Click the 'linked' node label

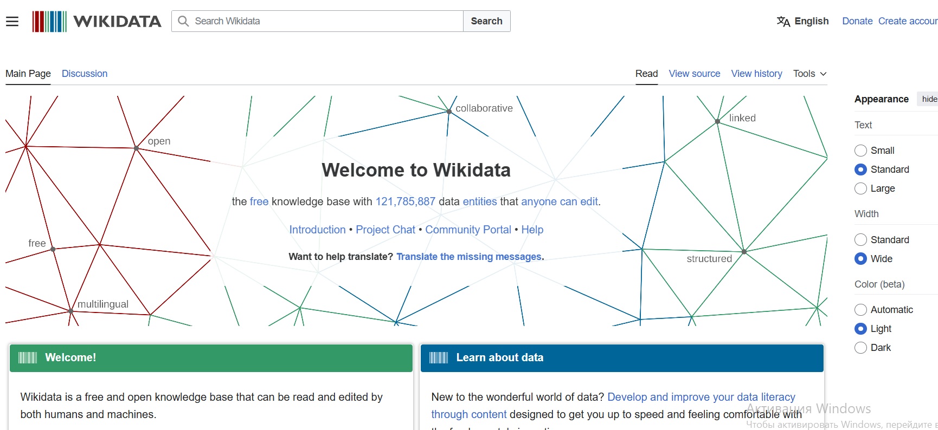742,118
